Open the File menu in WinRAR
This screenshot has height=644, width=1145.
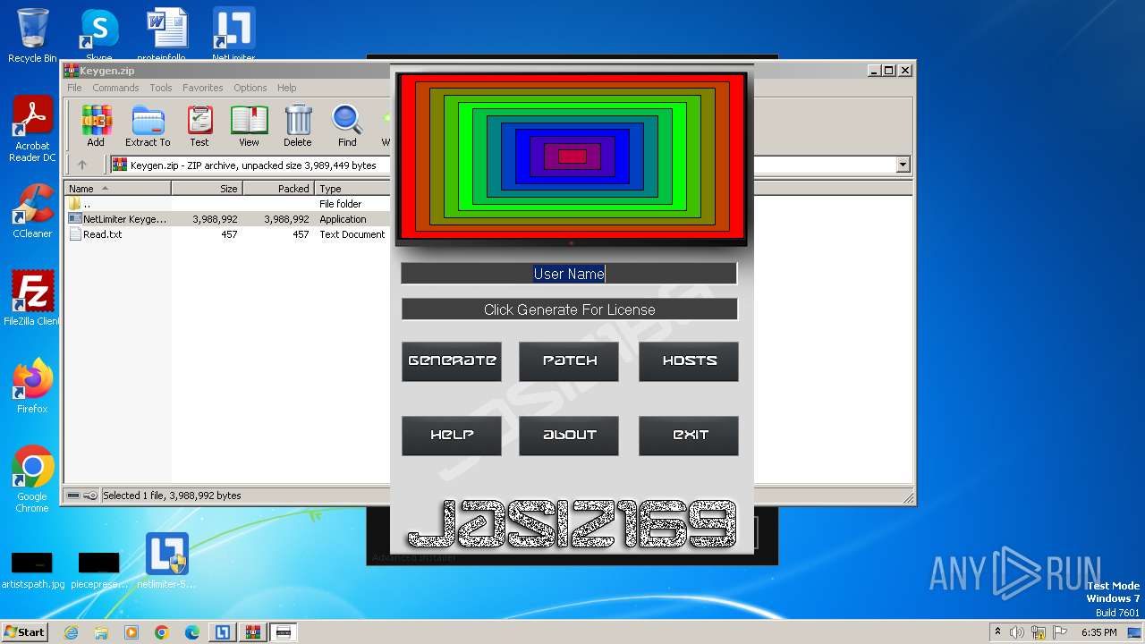tap(74, 88)
